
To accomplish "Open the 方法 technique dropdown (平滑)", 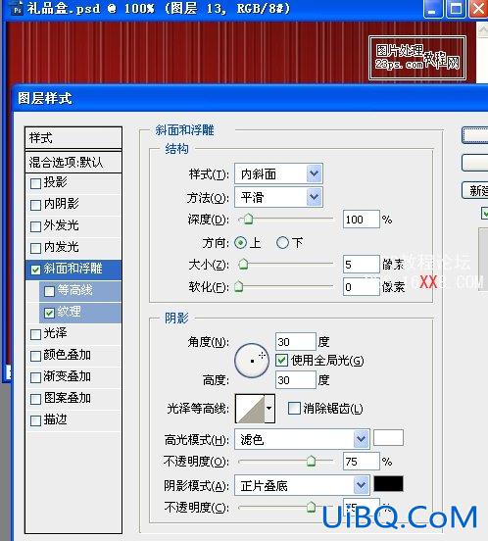I will click(x=278, y=197).
